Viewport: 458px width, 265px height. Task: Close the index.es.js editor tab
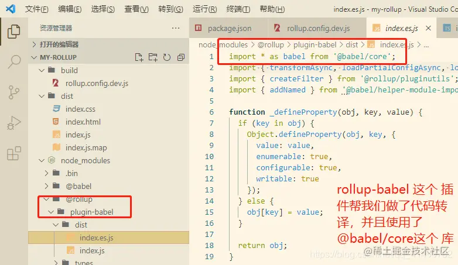tap(428, 28)
